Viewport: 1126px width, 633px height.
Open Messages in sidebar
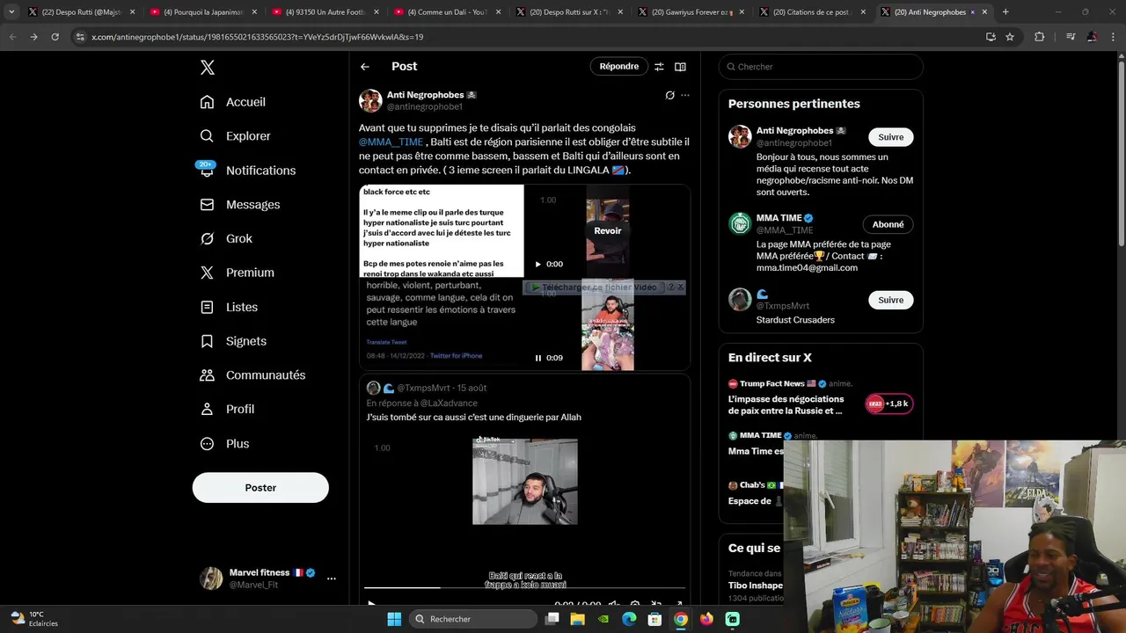[x=240, y=204]
